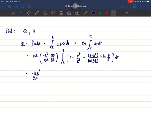Redo the last undone stroke
The width and height of the screenshot is (151, 113).
point(128,6)
